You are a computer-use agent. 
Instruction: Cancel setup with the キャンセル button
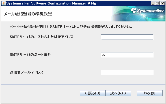(x=150, y=93)
